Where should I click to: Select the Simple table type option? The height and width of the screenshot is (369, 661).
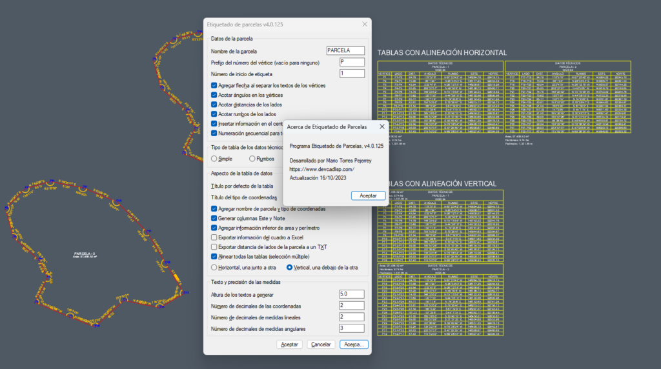(x=215, y=159)
